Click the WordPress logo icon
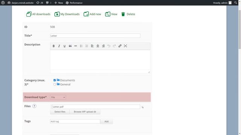Screen dimensions: 241x135 coord(3,3)
